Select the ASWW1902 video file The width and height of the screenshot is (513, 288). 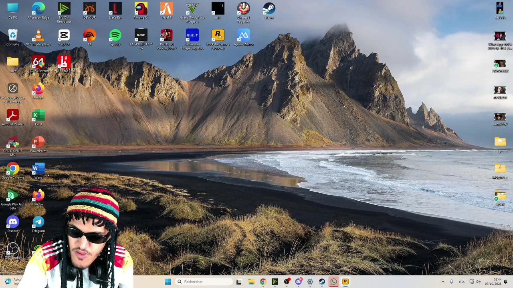tap(500, 66)
